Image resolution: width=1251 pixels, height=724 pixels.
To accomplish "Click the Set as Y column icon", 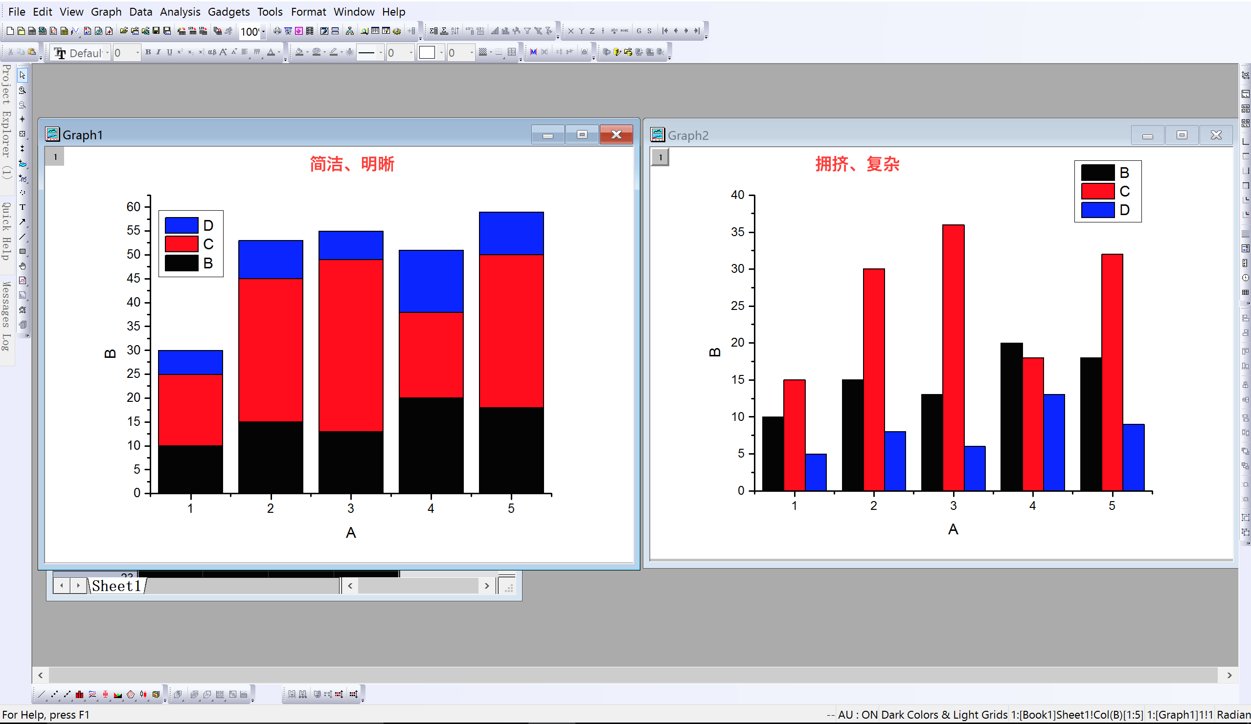I will tap(581, 31).
